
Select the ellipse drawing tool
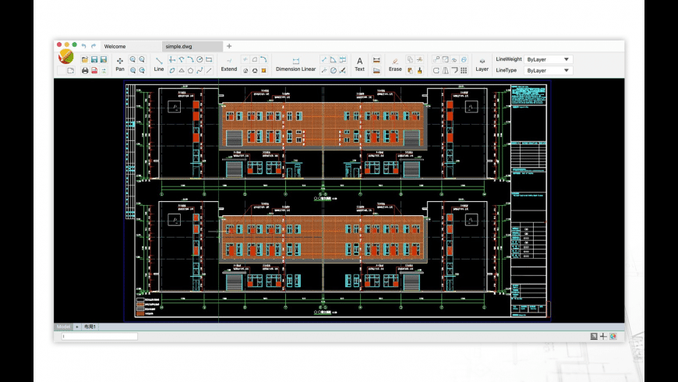point(172,70)
